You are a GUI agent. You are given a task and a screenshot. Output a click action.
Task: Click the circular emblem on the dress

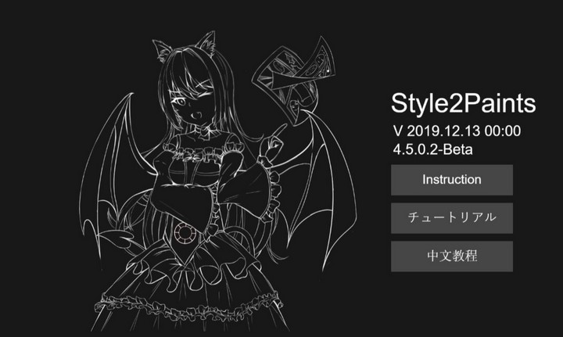coord(185,233)
